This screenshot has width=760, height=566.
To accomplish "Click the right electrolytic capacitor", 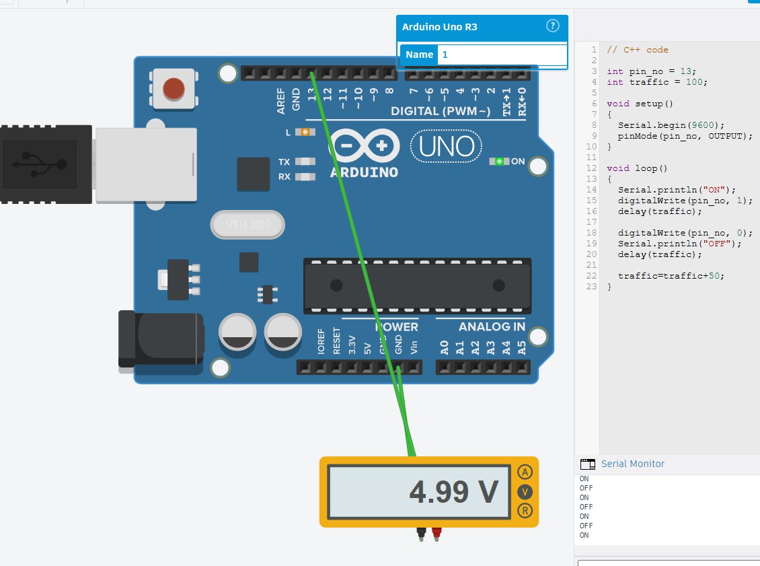I will (x=282, y=332).
